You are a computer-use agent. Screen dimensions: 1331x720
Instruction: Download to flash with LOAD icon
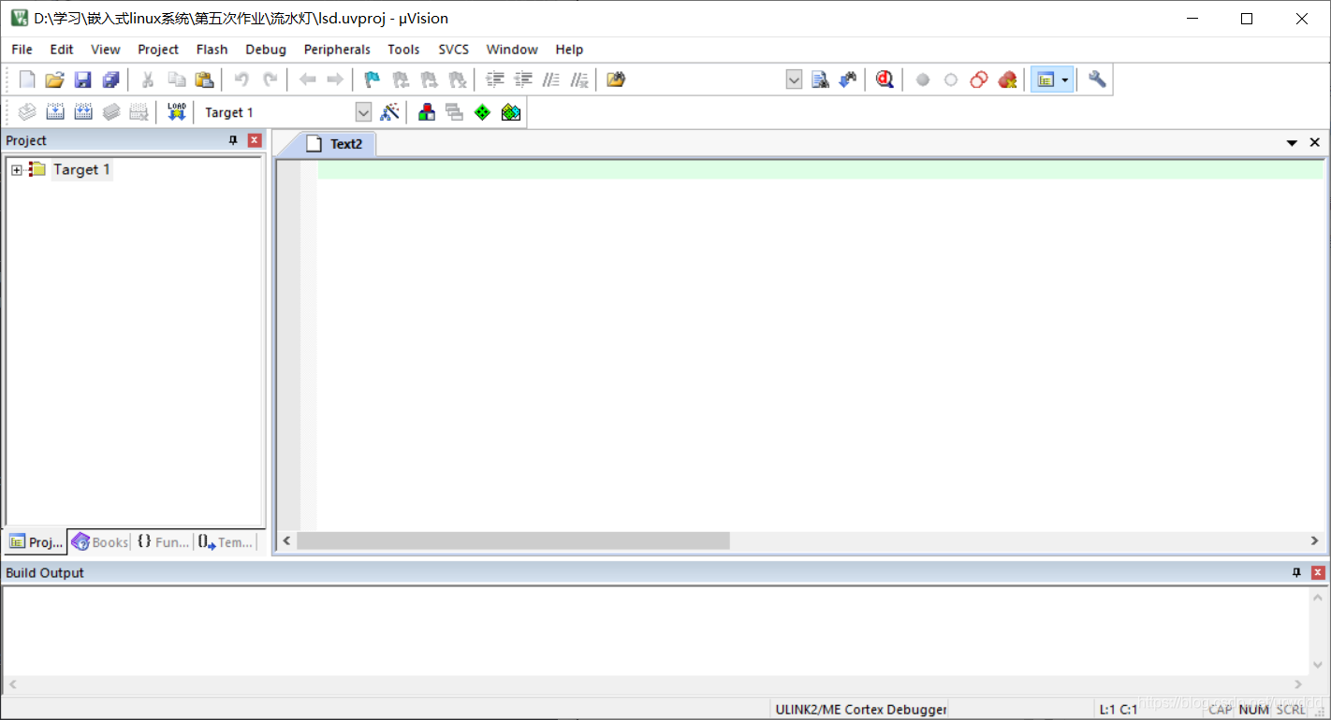coord(176,112)
